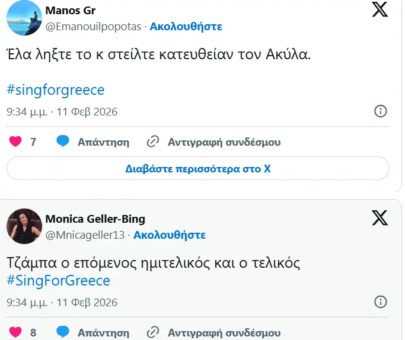405x340 pixels.
Task: Click copy link chain icon on Manos tweet
Action: [x=153, y=142]
